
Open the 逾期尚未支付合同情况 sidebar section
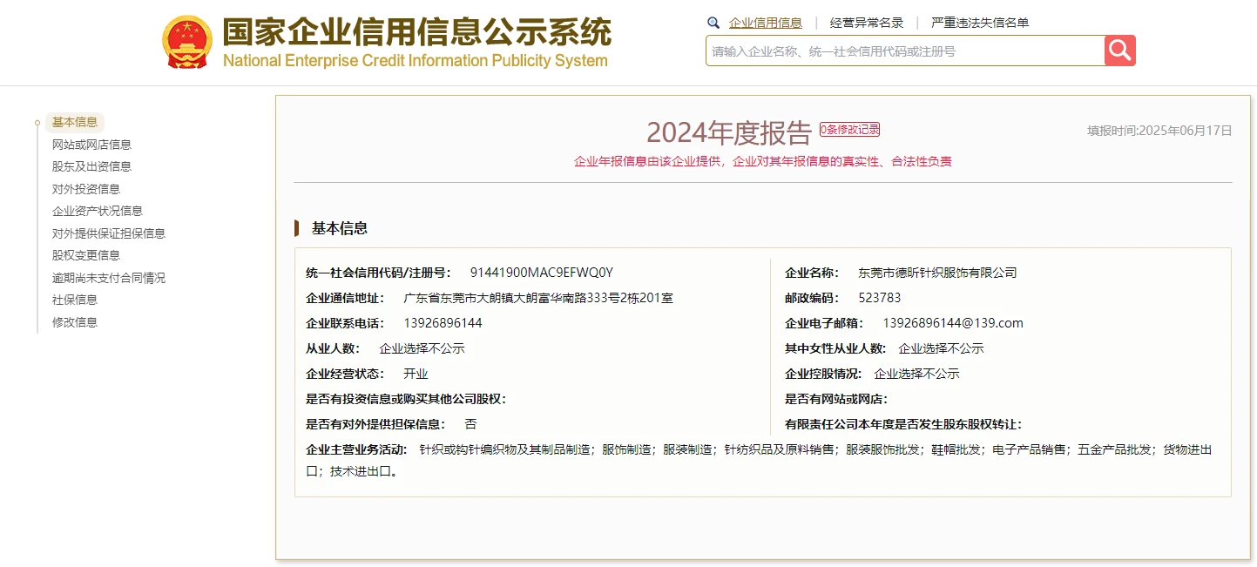[x=109, y=278]
